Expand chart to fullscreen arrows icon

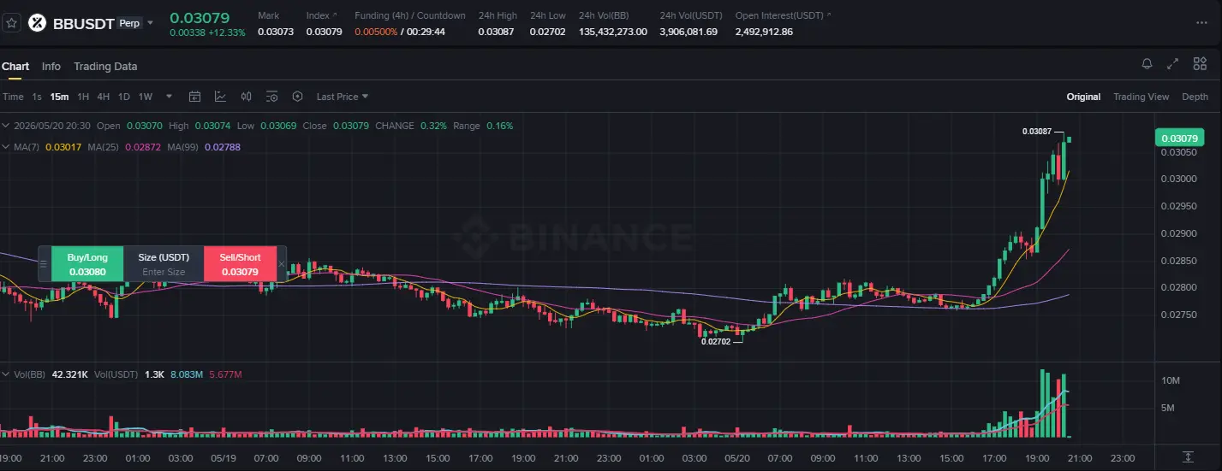tap(1173, 64)
